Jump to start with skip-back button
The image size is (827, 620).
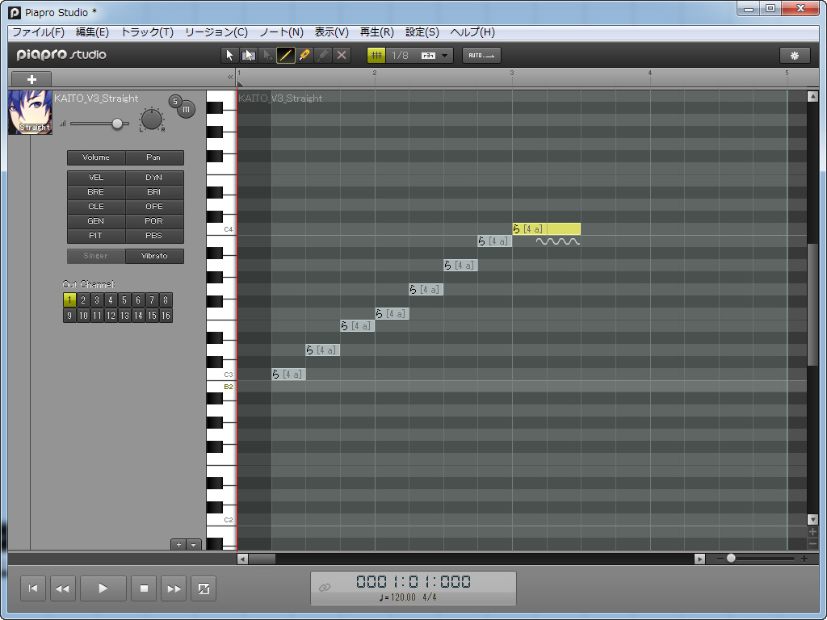pos(32,589)
